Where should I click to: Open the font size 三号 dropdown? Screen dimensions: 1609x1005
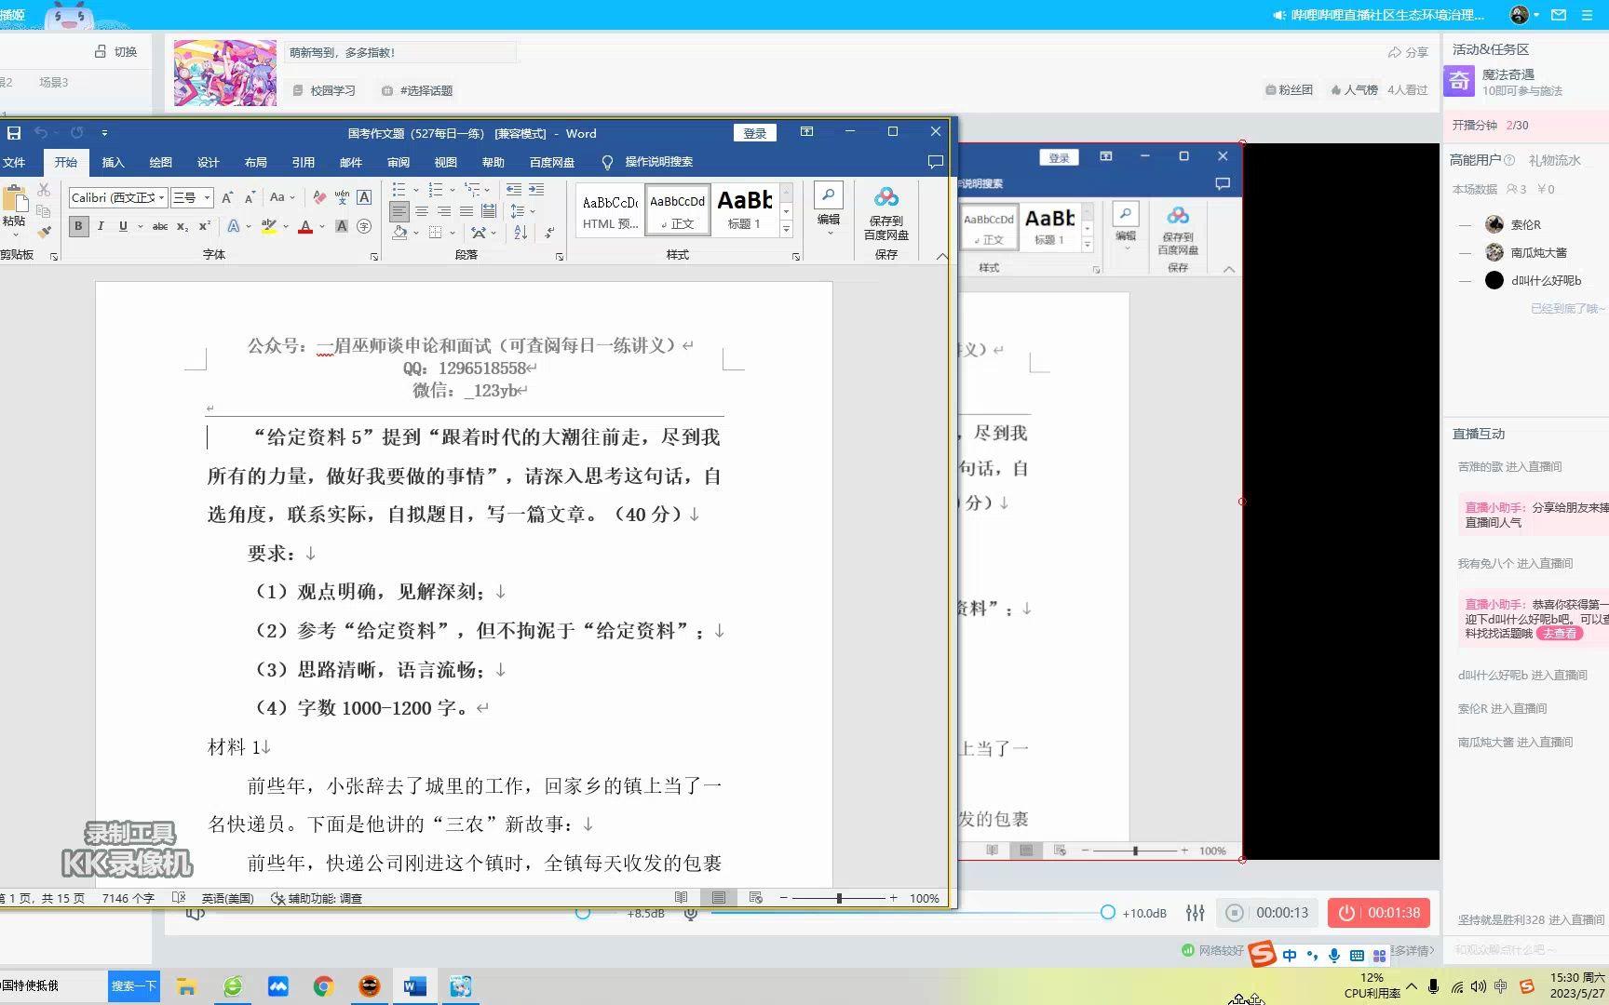[x=207, y=197]
